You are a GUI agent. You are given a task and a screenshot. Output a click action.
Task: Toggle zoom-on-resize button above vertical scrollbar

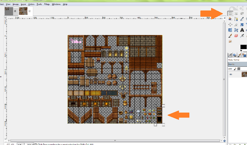click(x=225, y=18)
